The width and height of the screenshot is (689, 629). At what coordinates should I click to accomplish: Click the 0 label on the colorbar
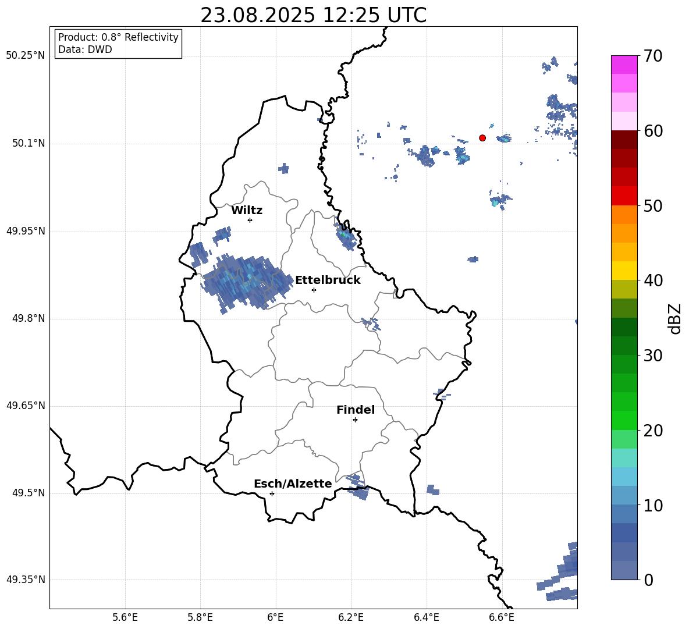[648, 580]
